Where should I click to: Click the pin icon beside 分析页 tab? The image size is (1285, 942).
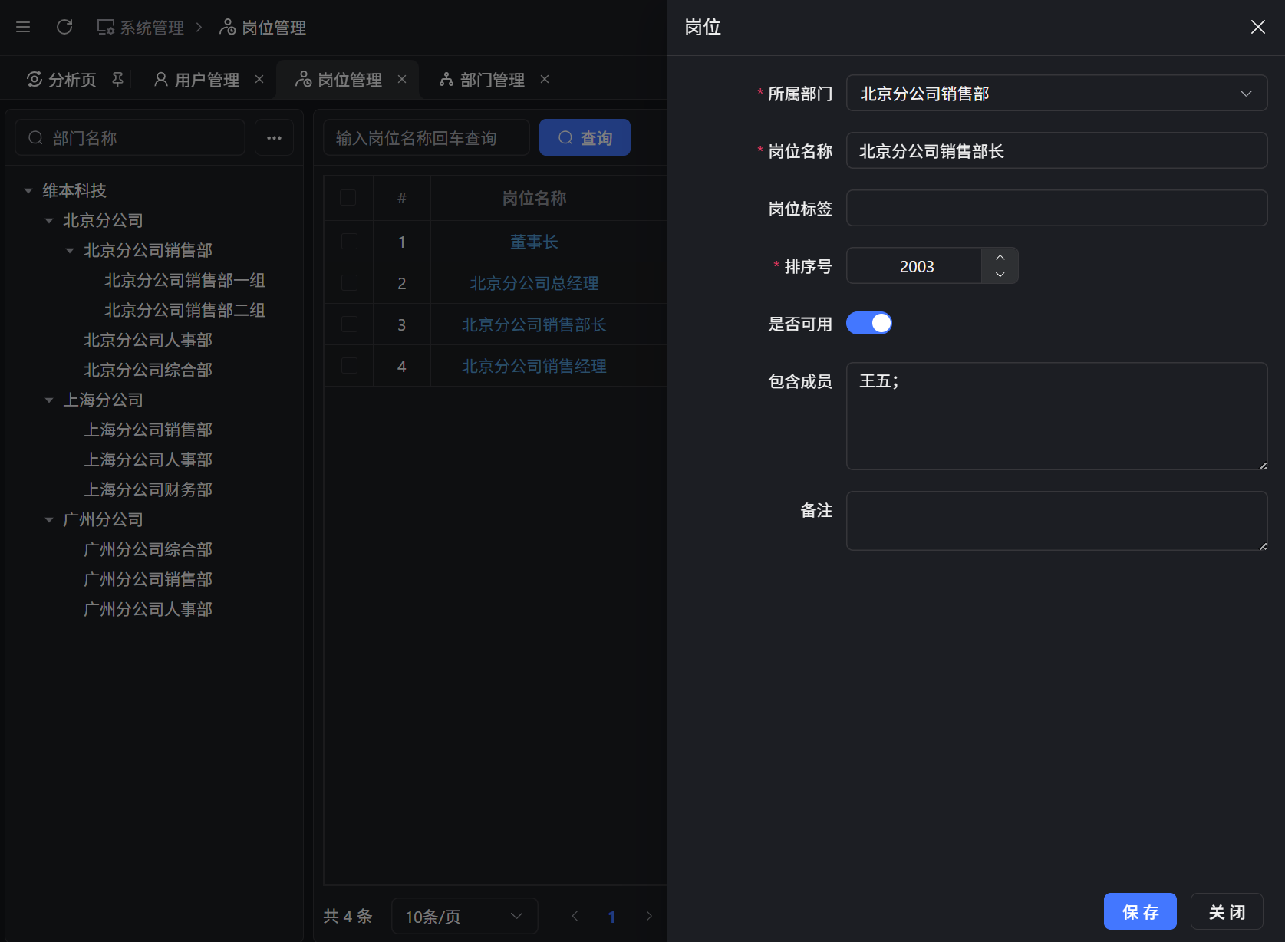117,80
